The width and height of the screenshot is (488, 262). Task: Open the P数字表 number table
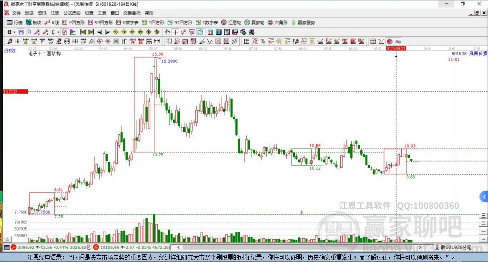tap(127, 22)
